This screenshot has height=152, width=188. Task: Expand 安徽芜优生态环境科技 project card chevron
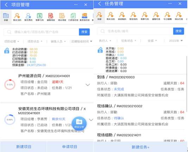pos(91,120)
